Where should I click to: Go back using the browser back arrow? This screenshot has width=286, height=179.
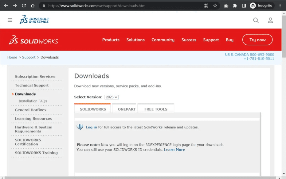tap(6, 6)
